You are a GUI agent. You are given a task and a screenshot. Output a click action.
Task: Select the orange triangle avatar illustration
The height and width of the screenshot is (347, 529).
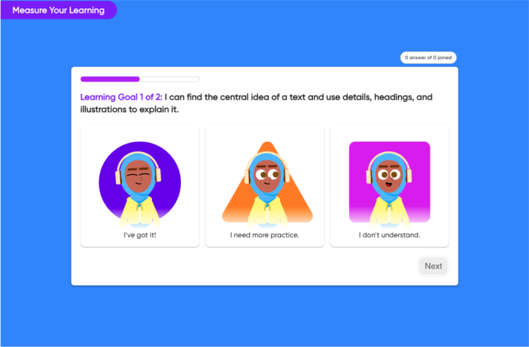click(x=267, y=184)
